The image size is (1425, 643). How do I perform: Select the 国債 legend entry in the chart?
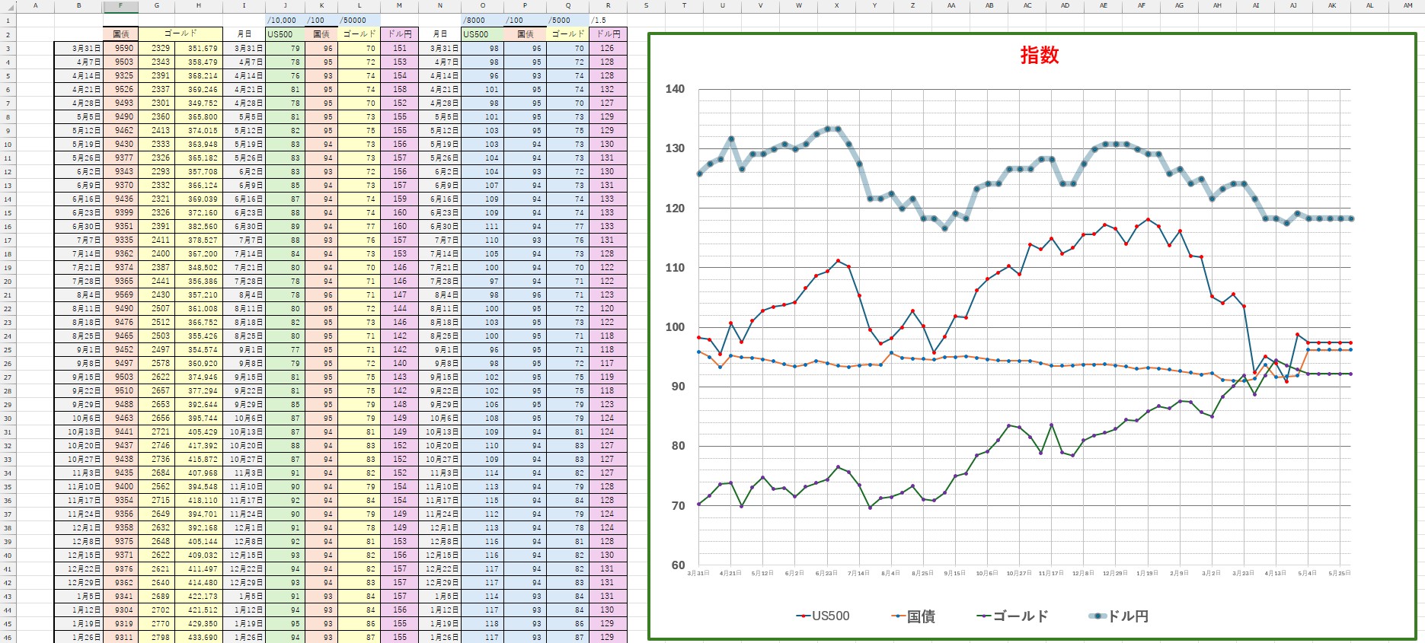(914, 616)
